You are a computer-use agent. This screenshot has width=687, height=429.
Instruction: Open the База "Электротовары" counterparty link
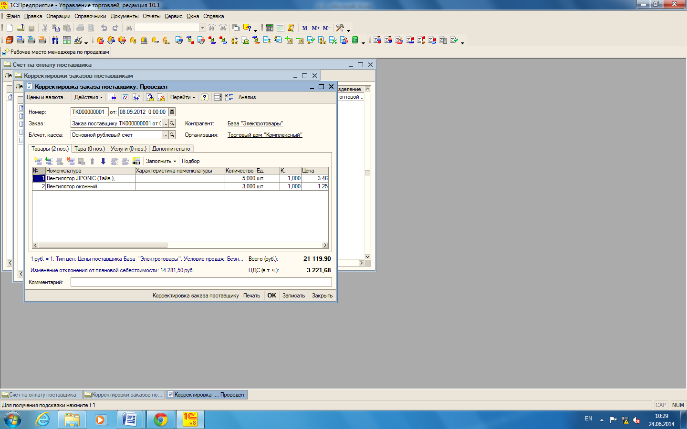point(255,123)
